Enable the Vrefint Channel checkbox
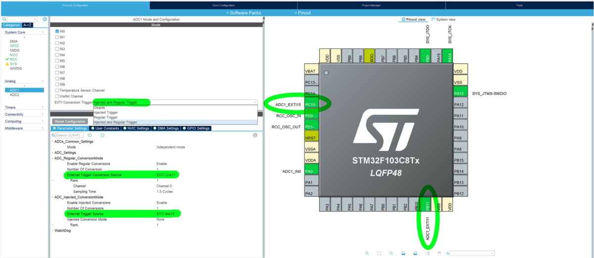594x258 pixels. pos(57,96)
